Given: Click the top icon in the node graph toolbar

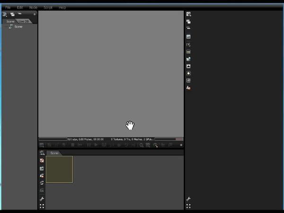Looking at the screenshot, I should click(x=42, y=153).
